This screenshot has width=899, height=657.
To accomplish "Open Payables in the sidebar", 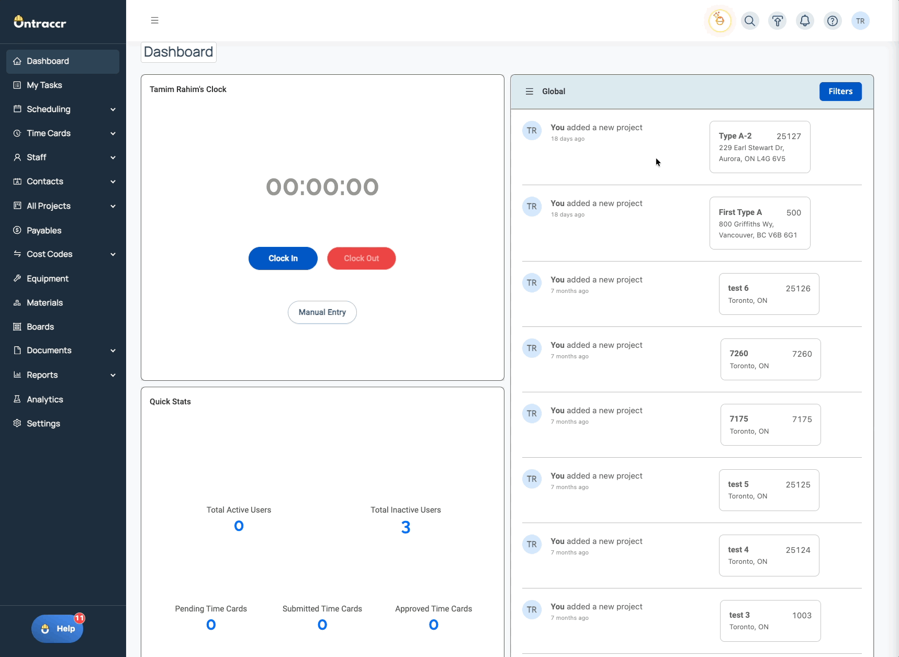I will [63, 230].
